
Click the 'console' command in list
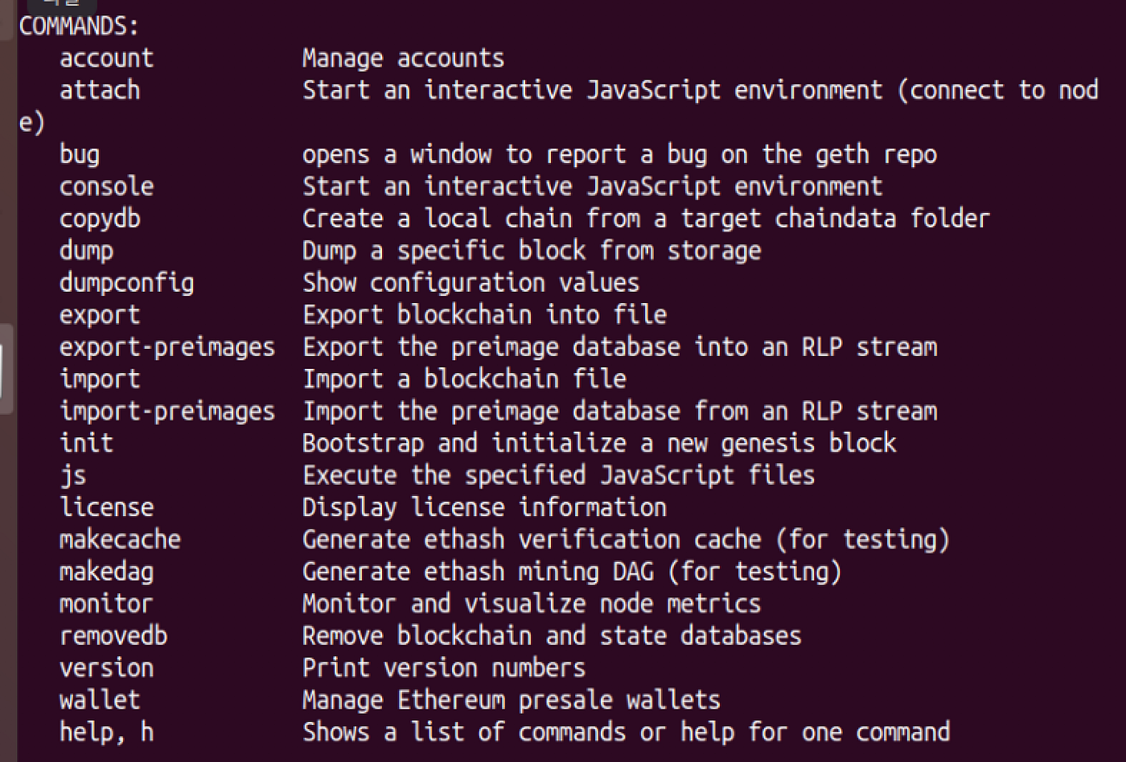tap(106, 186)
